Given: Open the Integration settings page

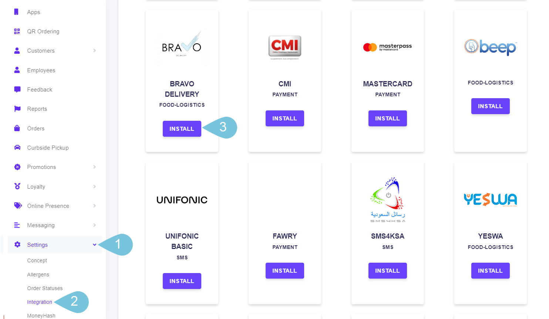Looking at the screenshot, I should [40, 302].
